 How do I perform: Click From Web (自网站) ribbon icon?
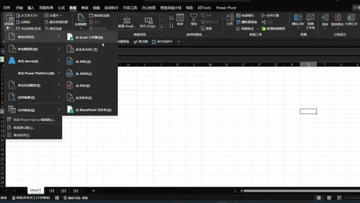(18, 22)
